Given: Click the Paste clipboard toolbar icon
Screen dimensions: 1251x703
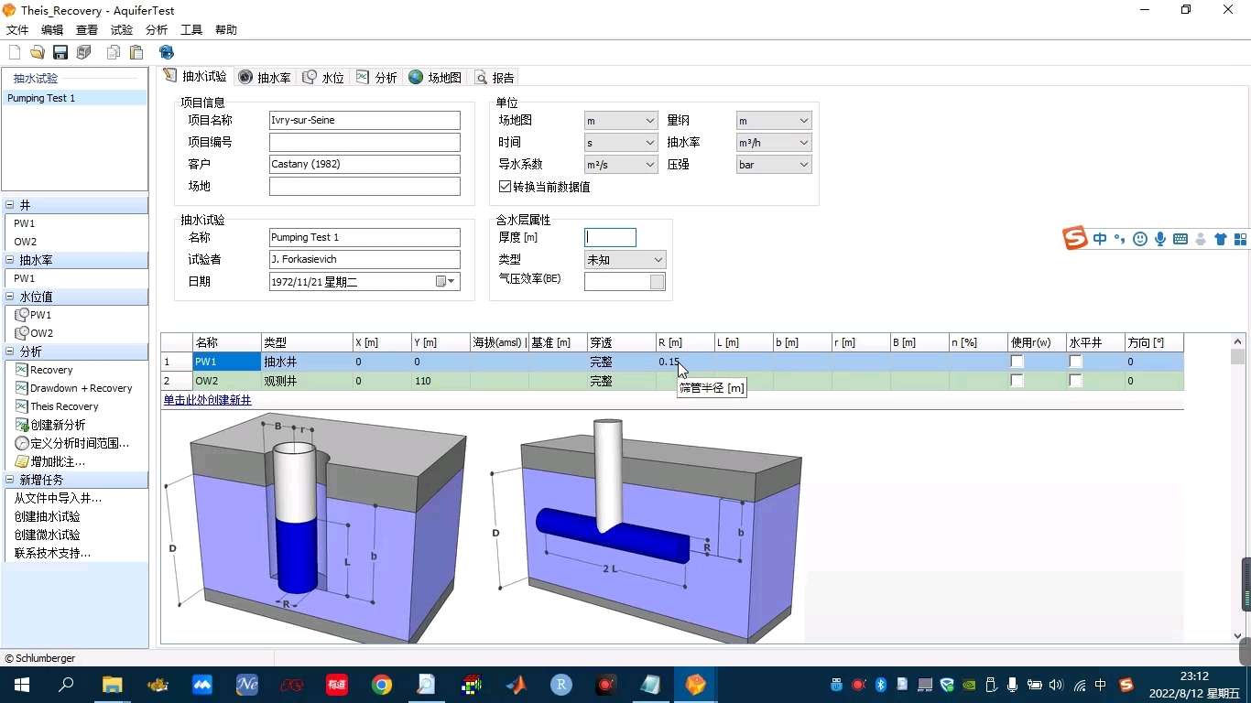Looking at the screenshot, I should pyautogui.click(x=136, y=52).
